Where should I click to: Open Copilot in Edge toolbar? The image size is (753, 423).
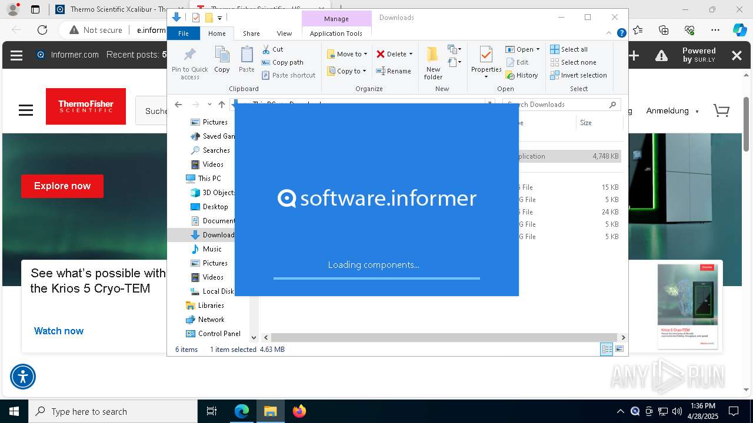coord(739,30)
